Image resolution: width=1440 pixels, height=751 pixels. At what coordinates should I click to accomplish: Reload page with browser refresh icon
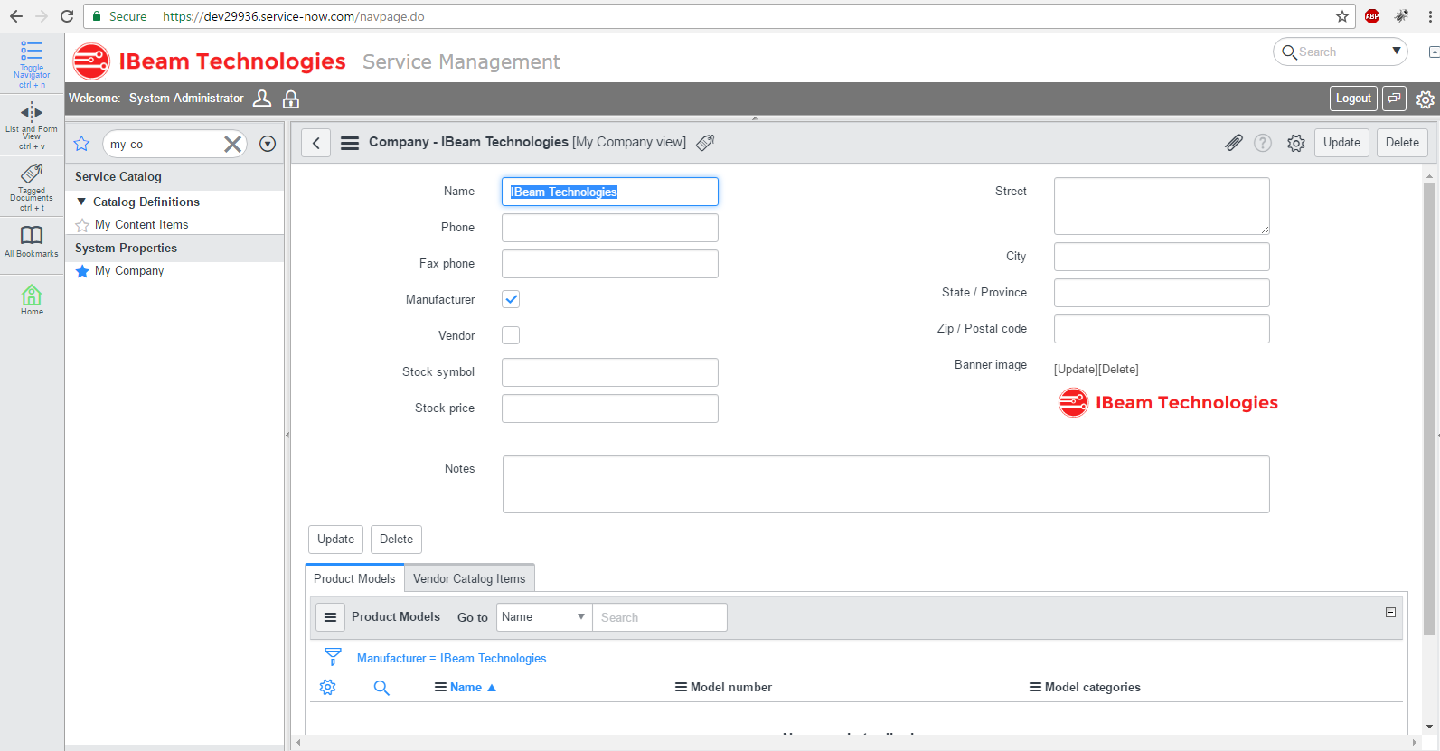pyautogui.click(x=67, y=16)
